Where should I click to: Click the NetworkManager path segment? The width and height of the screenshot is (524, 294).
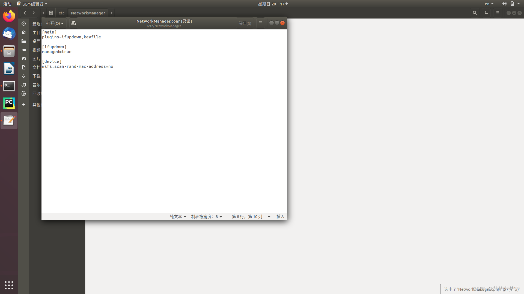pos(88,13)
